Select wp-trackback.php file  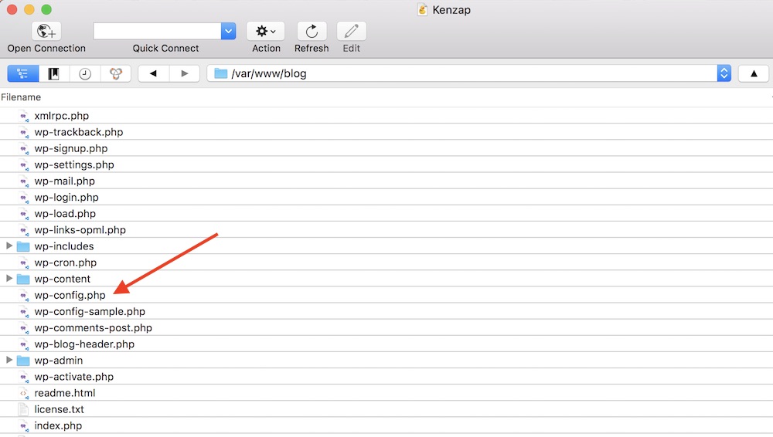pyautogui.click(x=78, y=132)
